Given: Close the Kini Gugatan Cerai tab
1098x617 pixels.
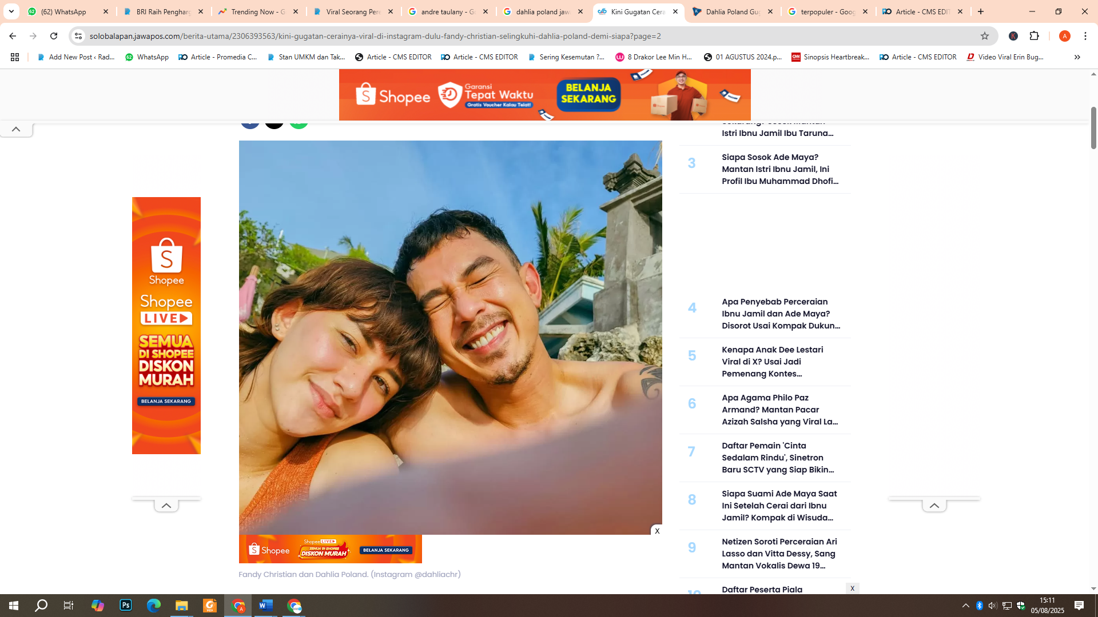Looking at the screenshot, I should [675, 11].
